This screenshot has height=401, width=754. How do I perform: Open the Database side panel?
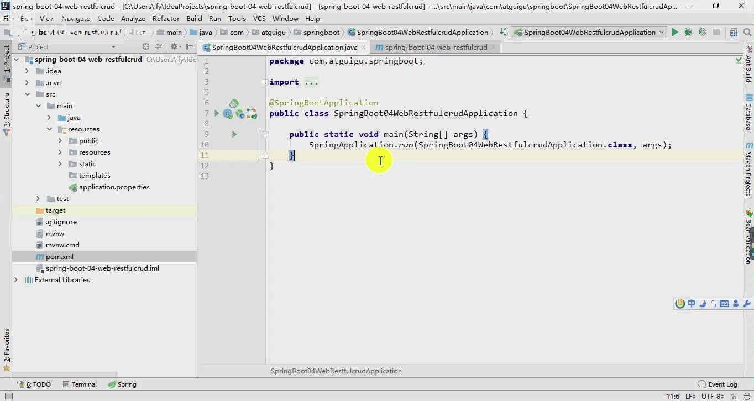tap(748, 113)
